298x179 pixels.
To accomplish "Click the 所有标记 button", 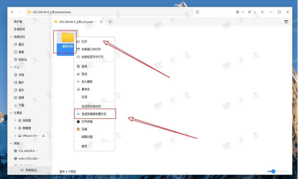I will 30,170.
